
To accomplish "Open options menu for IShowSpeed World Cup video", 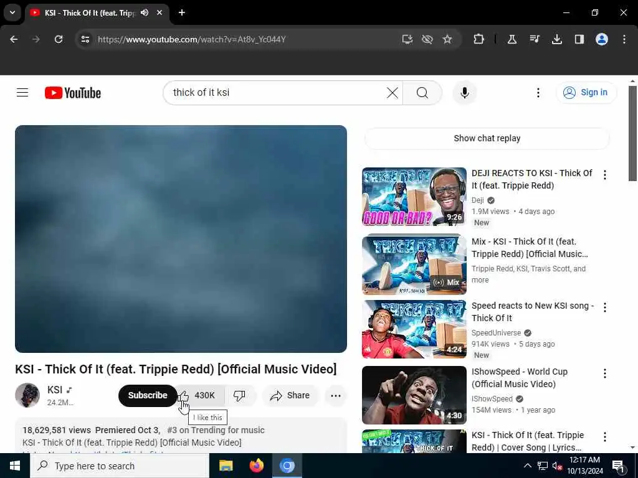I will coord(604,373).
